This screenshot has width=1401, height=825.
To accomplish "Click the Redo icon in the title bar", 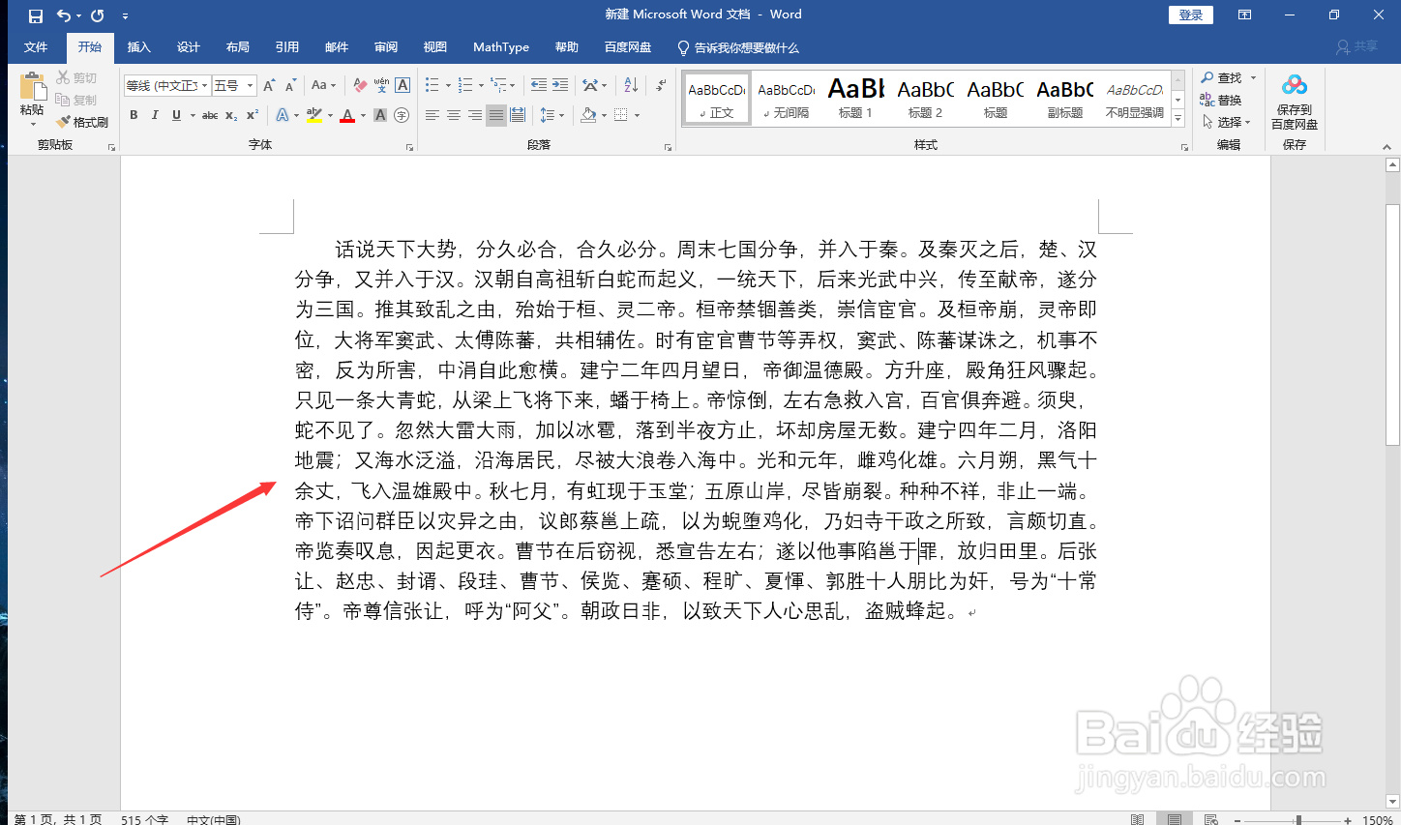I will coord(97,15).
